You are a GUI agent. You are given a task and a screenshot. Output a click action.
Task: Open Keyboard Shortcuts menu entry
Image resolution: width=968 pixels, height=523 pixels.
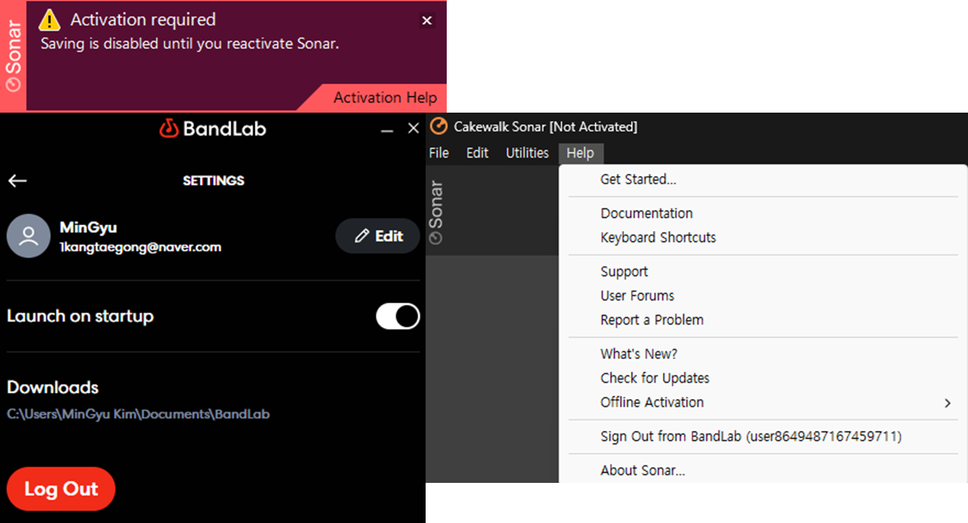click(763, 237)
